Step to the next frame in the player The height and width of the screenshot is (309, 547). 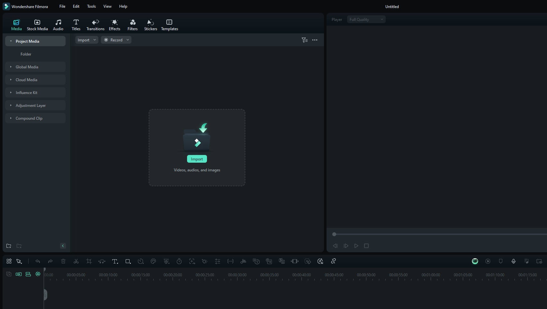346,246
